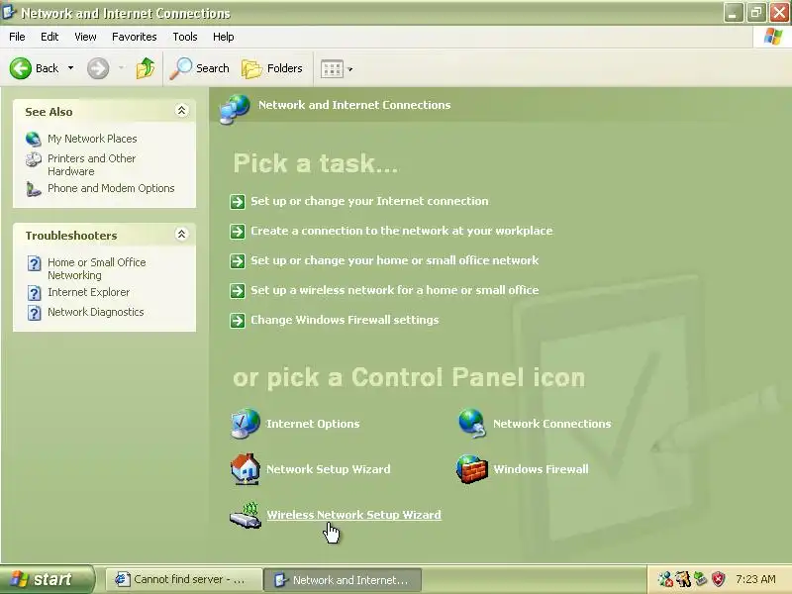Click arrow icon beside home office network task
This screenshot has width=792, height=594.
tap(238, 261)
